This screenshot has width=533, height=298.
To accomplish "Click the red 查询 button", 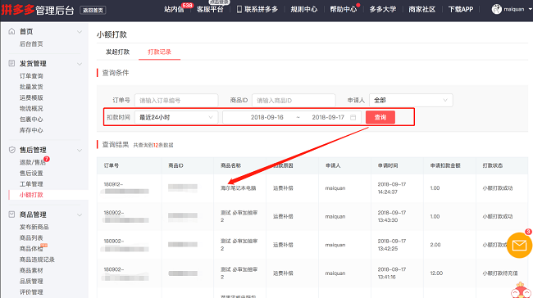I will [380, 117].
